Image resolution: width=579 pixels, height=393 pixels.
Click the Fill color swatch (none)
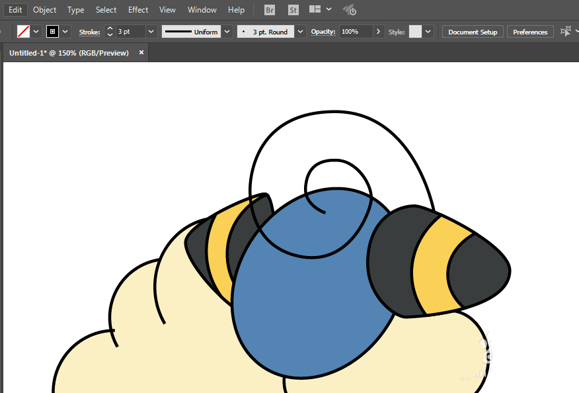click(x=23, y=32)
